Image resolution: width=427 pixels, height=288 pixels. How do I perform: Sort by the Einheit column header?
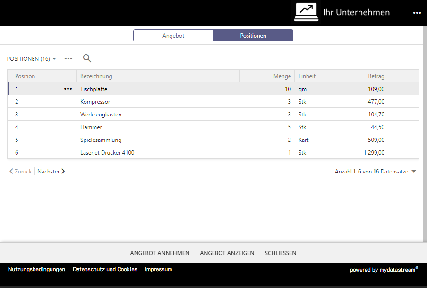point(314,76)
